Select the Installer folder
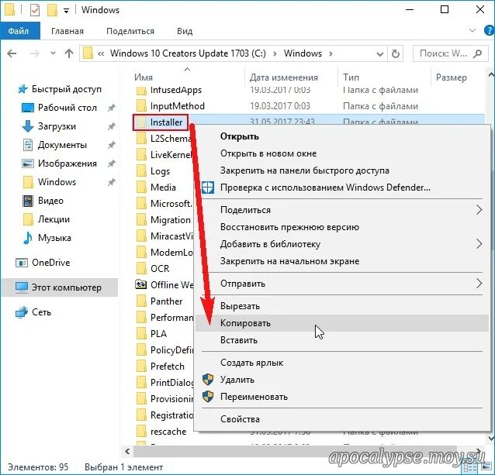 pyautogui.click(x=166, y=122)
